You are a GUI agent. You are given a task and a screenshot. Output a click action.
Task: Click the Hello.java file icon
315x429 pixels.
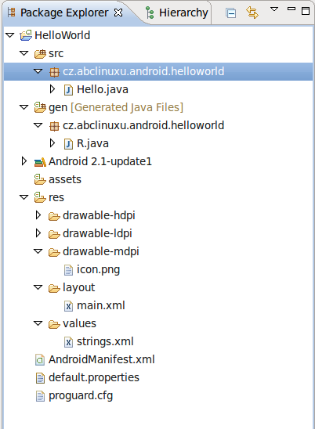(68, 90)
